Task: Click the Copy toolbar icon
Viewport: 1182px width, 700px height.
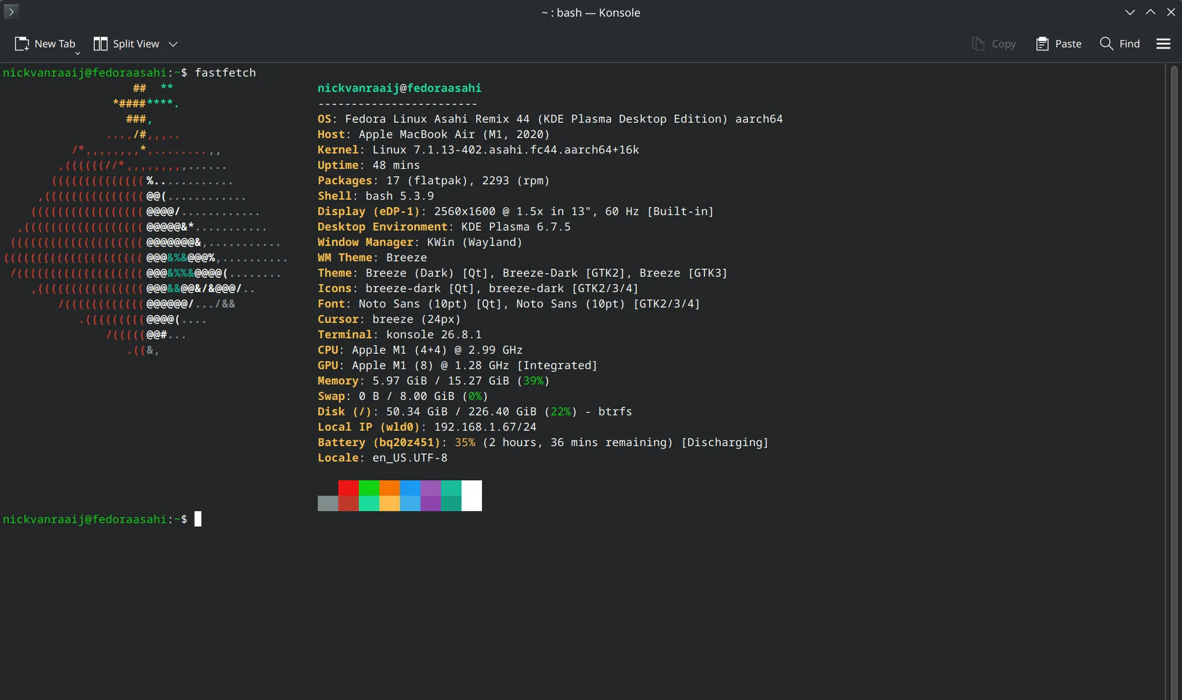Action: [978, 44]
